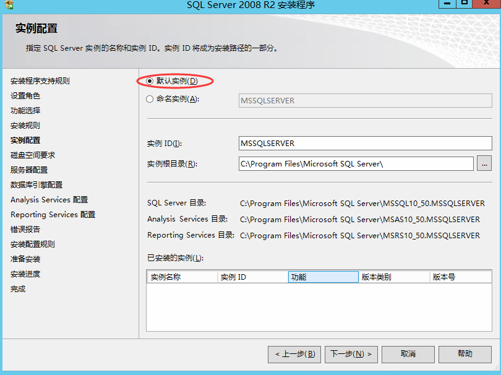The width and height of the screenshot is (501, 375).
Task: Select 服务器配置 step in sidebar
Action: point(29,170)
